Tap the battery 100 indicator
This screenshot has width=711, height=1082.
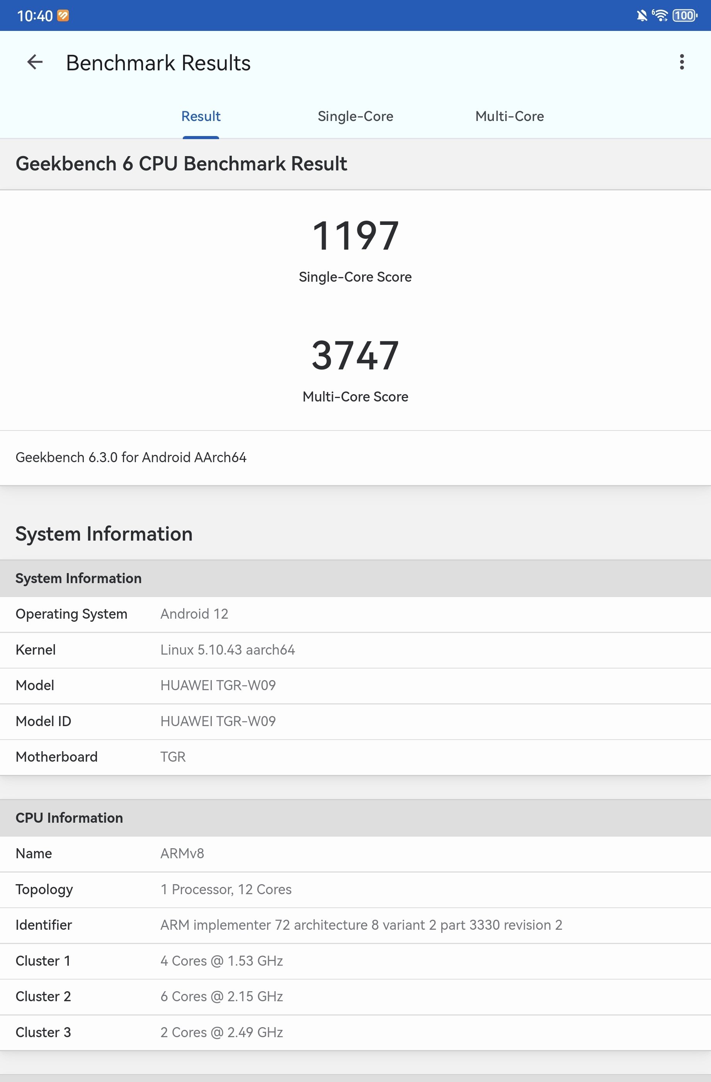tap(684, 15)
